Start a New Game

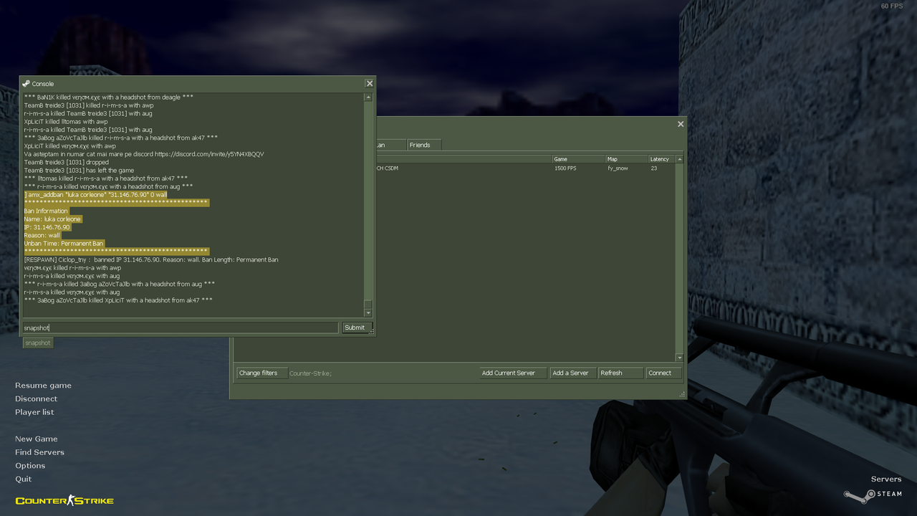point(37,439)
